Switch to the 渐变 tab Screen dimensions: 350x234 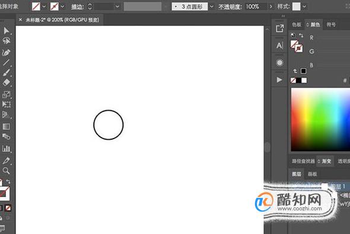pyautogui.click(x=326, y=161)
